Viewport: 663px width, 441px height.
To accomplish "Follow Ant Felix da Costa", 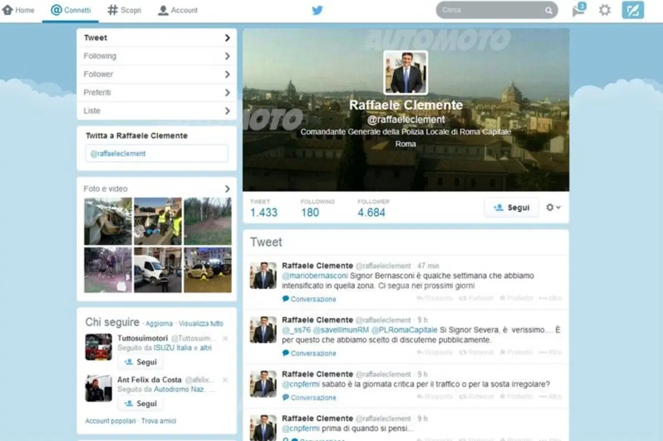I will pyautogui.click(x=140, y=403).
